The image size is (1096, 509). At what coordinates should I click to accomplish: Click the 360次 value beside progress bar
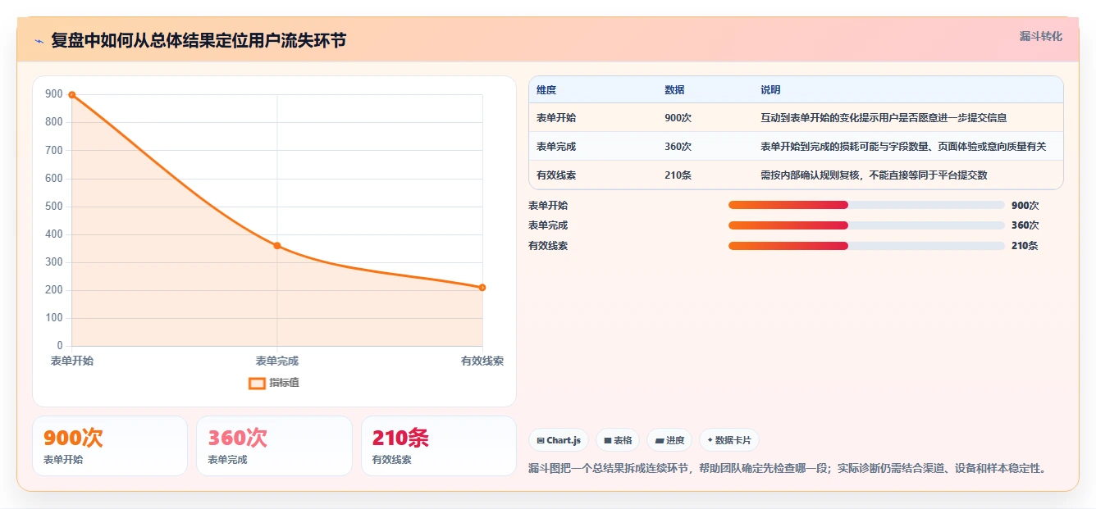tap(1025, 225)
